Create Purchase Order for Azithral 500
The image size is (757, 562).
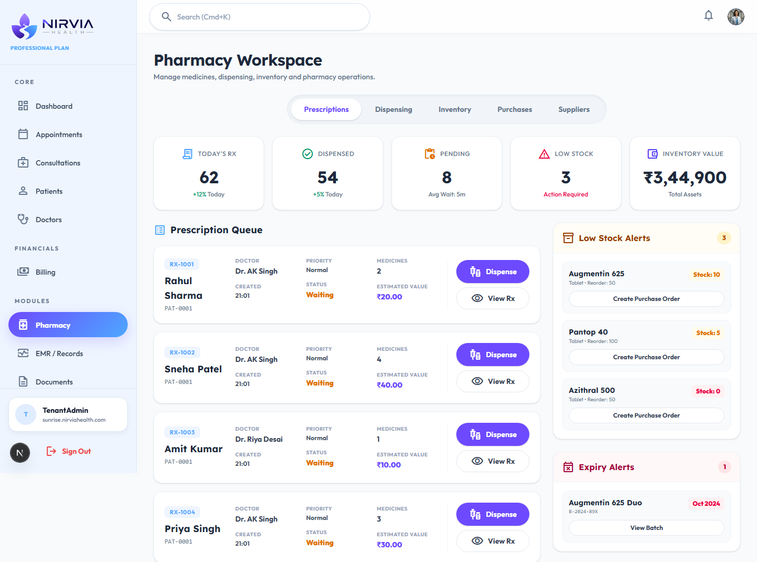[x=646, y=415]
